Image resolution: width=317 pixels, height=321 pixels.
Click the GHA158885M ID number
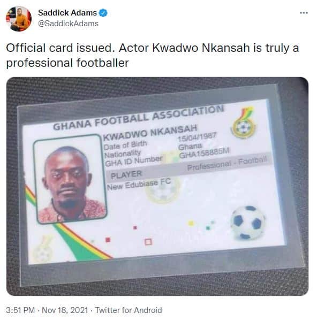(x=204, y=153)
